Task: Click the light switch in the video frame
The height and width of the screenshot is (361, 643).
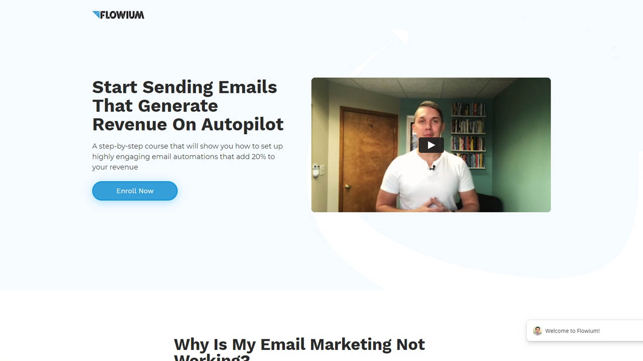Action: [316, 171]
